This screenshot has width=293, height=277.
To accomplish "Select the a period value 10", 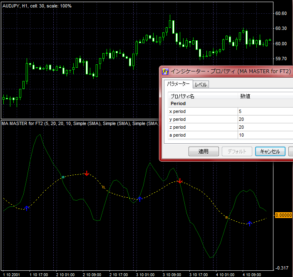I will coord(241,135).
